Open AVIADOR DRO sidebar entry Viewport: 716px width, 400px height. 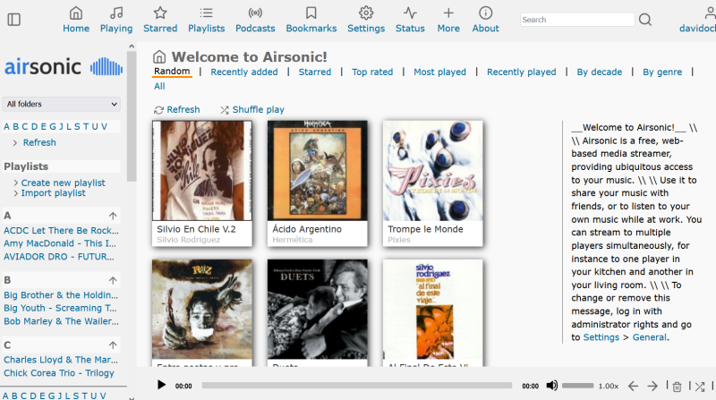(59, 257)
